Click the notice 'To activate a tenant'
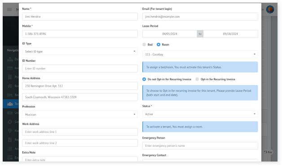Viewport: 282px width, 166px height. [200, 127]
